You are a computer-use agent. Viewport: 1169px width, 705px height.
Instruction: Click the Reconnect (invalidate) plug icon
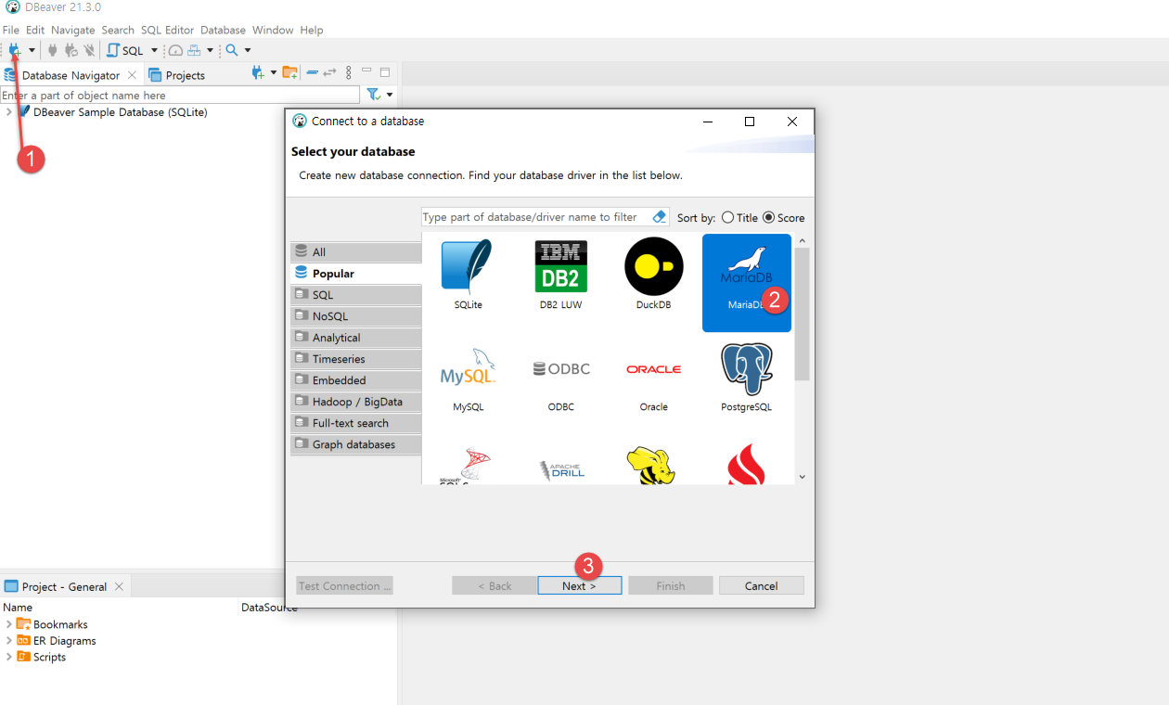71,50
